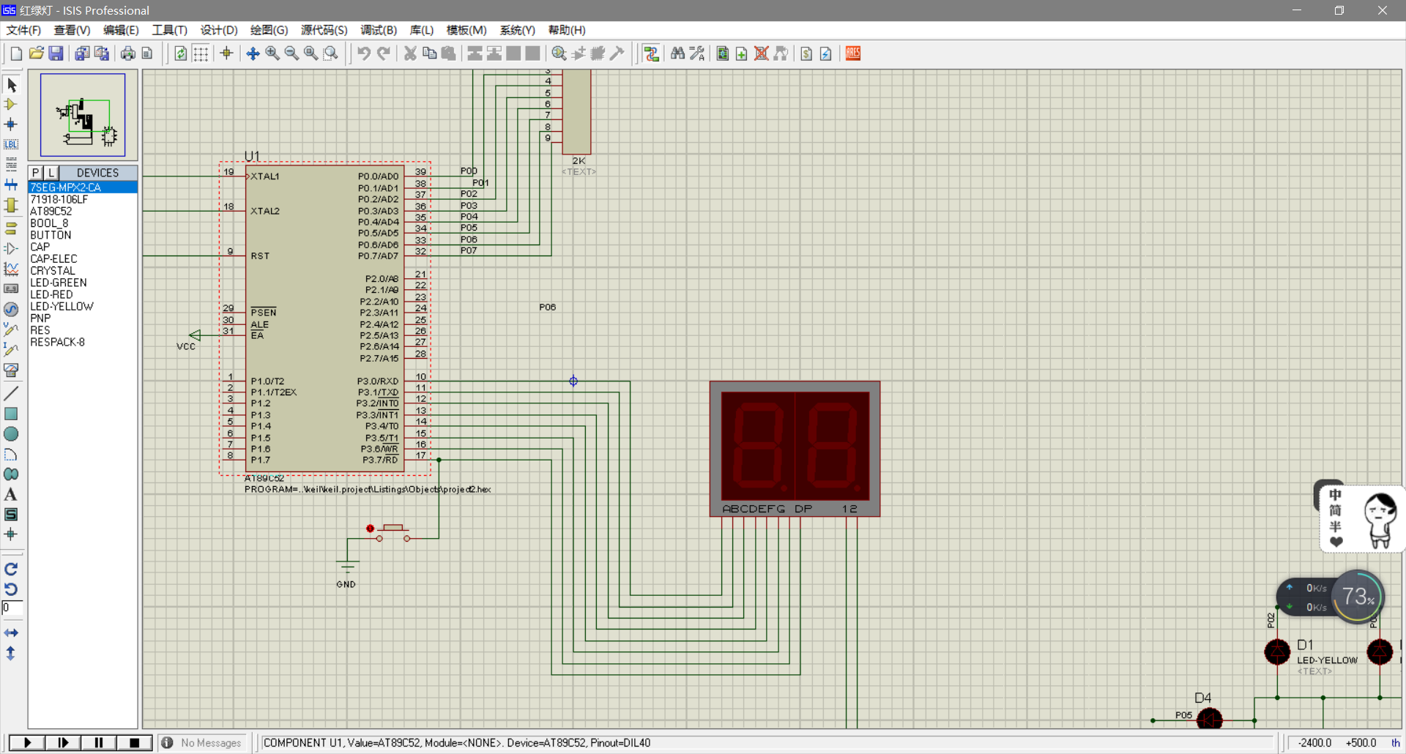The width and height of the screenshot is (1406, 754).
Task: Run electrical rule check
Action: click(826, 53)
